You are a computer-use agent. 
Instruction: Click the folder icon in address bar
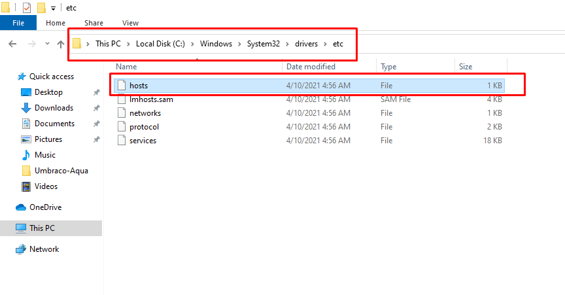coord(77,44)
